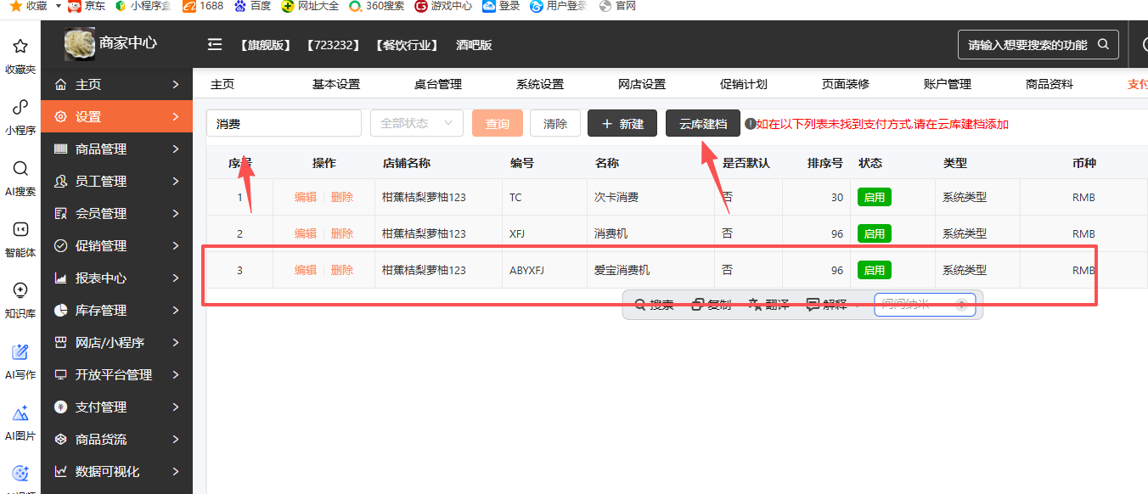Click 删除 link for 次卡消费 row
The image size is (1148, 494).
coord(342,197)
